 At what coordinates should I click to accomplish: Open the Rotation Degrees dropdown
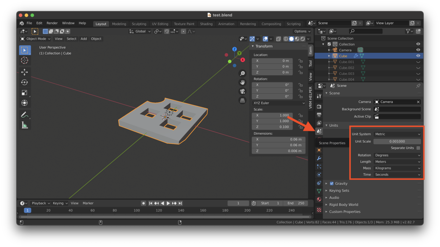(x=397, y=155)
